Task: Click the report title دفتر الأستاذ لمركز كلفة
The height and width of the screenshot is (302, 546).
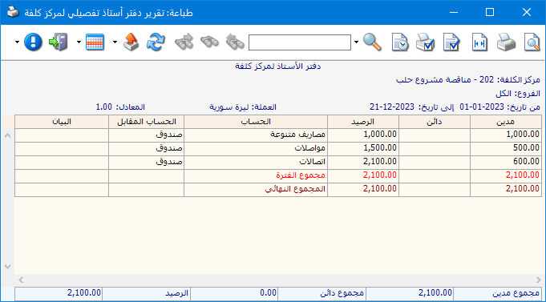Action: (278, 66)
